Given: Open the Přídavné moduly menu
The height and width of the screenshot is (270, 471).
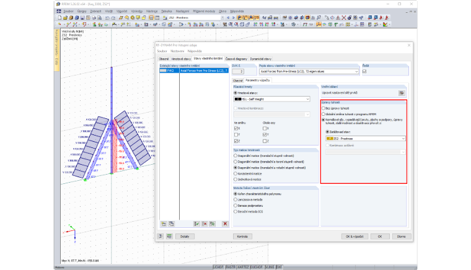Looking at the screenshot, I should [204, 11].
